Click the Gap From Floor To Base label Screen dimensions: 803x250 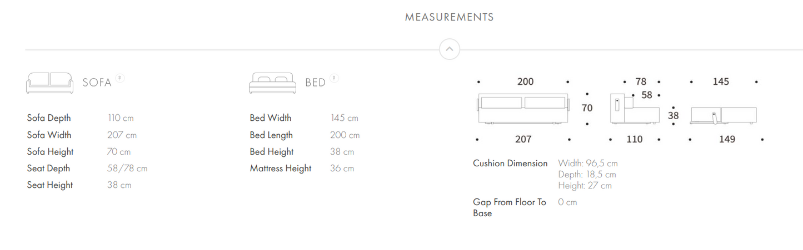tap(510, 207)
